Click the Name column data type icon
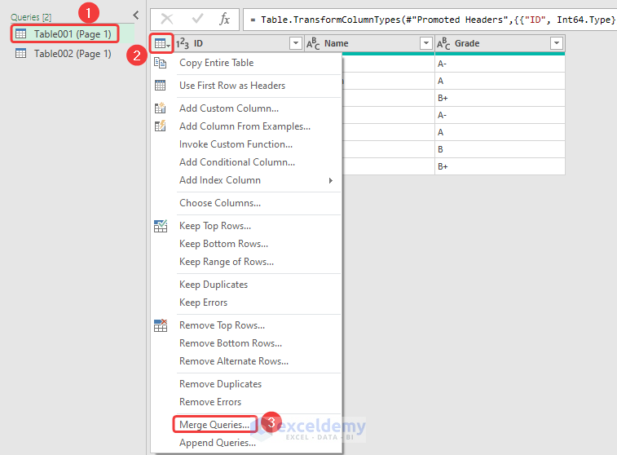 point(313,43)
